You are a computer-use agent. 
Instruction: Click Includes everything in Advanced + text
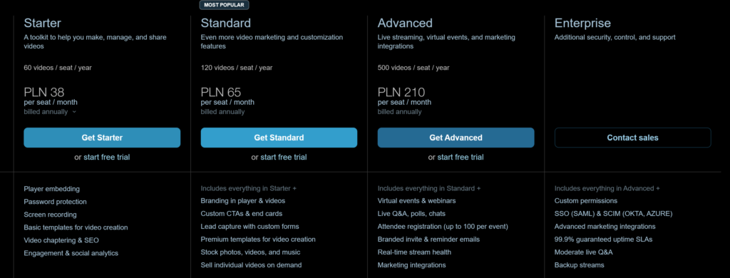607,189
